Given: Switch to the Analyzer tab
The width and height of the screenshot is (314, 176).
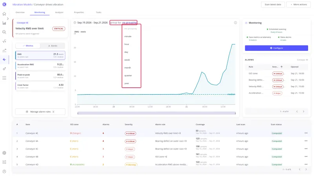Looking at the screenshot, I should point(59,13).
